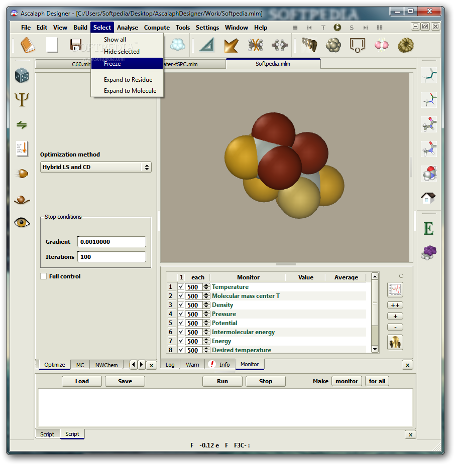Open the Analyse menu
455x465 pixels.
pyautogui.click(x=128, y=27)
